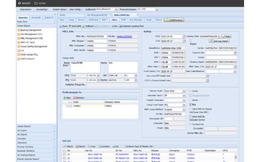Toggle the Buyer checkbox
Screen dimensions: 260x162
click(x=191, y=100)
